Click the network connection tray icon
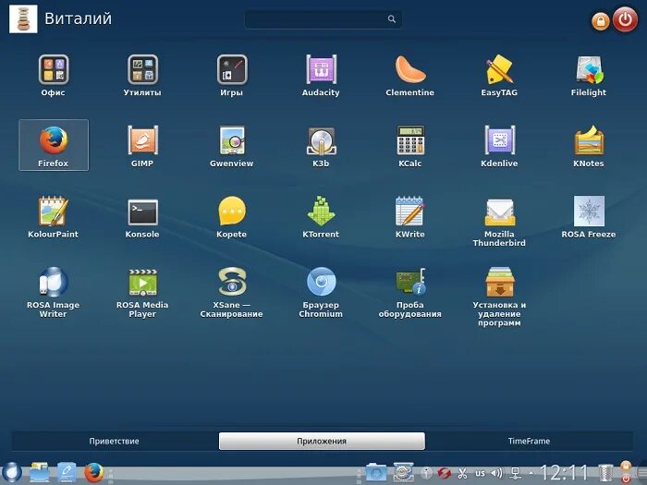647x485 pixels. click(x=515, y=473)
